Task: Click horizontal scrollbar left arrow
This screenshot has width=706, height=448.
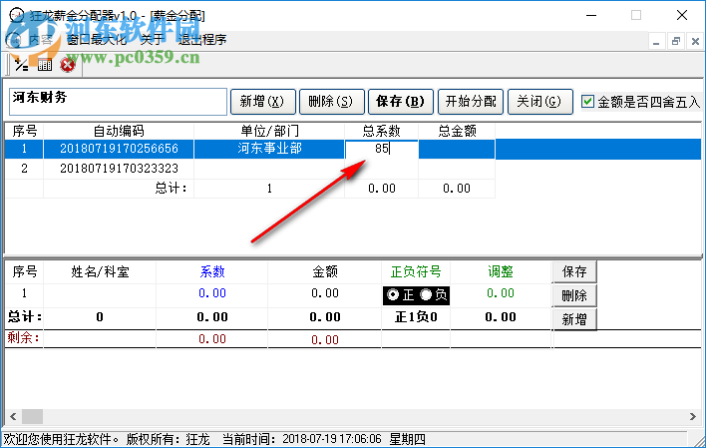Action: click(x=13, y=416)
